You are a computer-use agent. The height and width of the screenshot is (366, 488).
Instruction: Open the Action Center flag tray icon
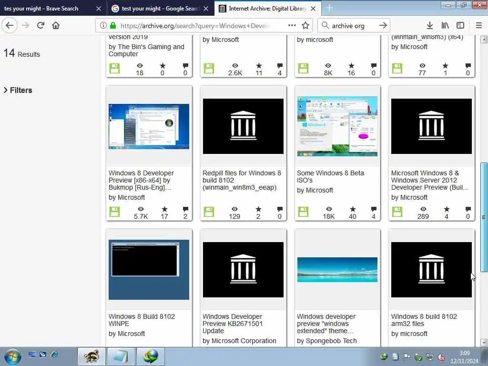407,356
